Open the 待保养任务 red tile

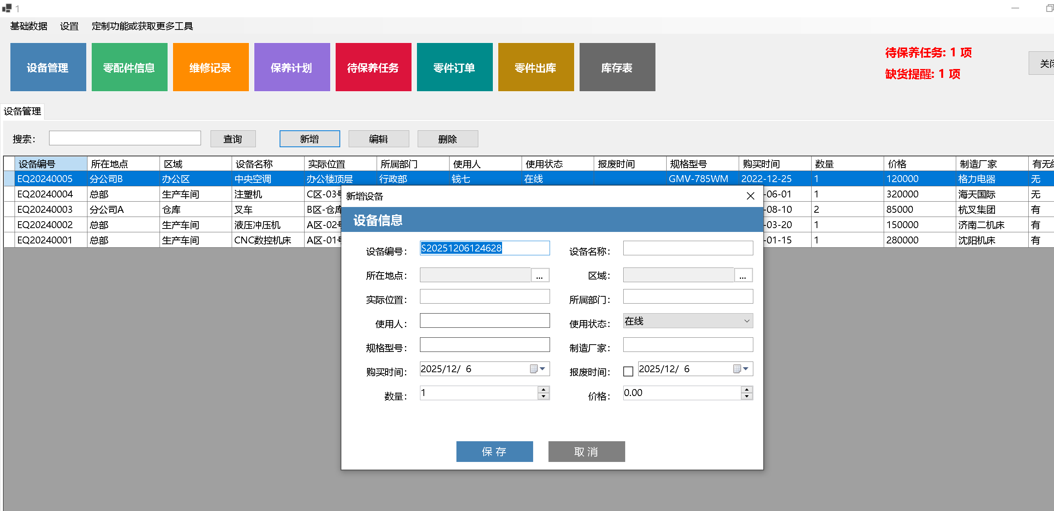pyautogui.click(x=373, y=67)
